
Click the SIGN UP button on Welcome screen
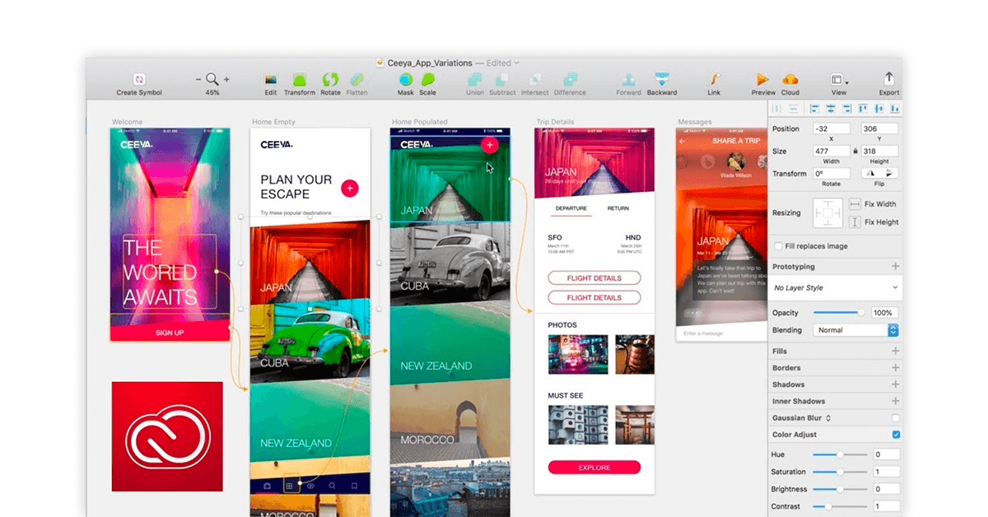tap(170, 332)
